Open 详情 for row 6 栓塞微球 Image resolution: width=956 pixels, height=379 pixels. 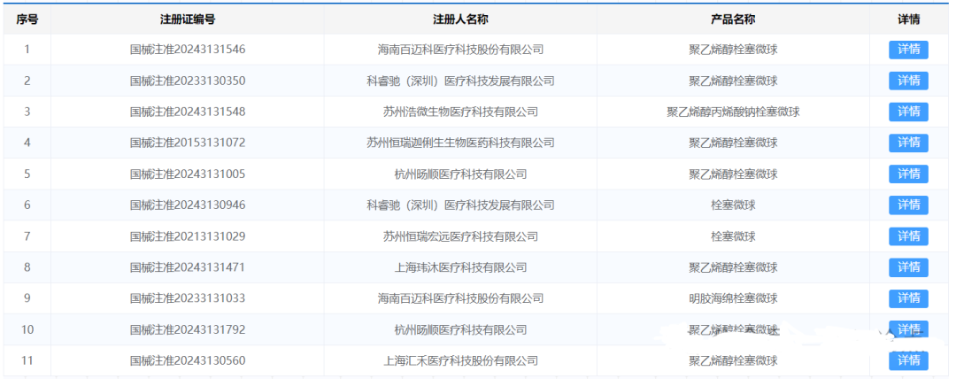tap(908, 205)
